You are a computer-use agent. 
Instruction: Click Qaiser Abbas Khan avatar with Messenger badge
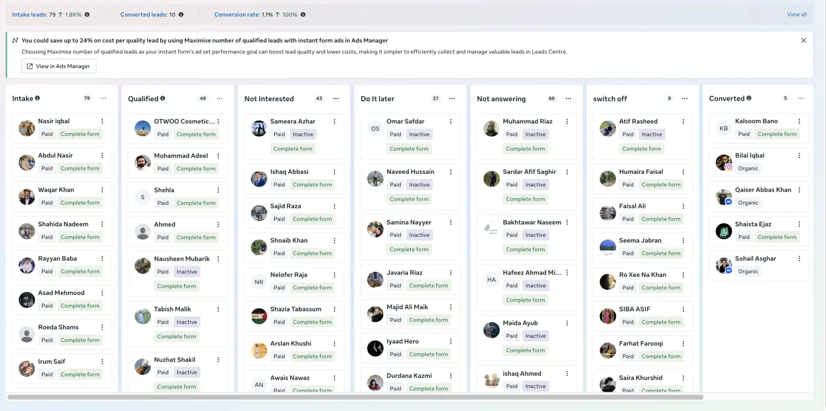pyautogui.click(x=724, y=196)
